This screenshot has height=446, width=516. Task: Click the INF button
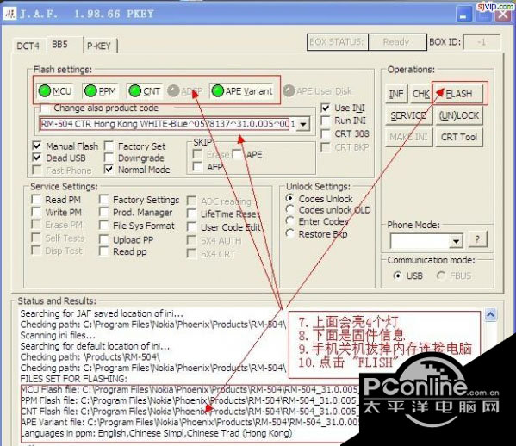(396, 94)
